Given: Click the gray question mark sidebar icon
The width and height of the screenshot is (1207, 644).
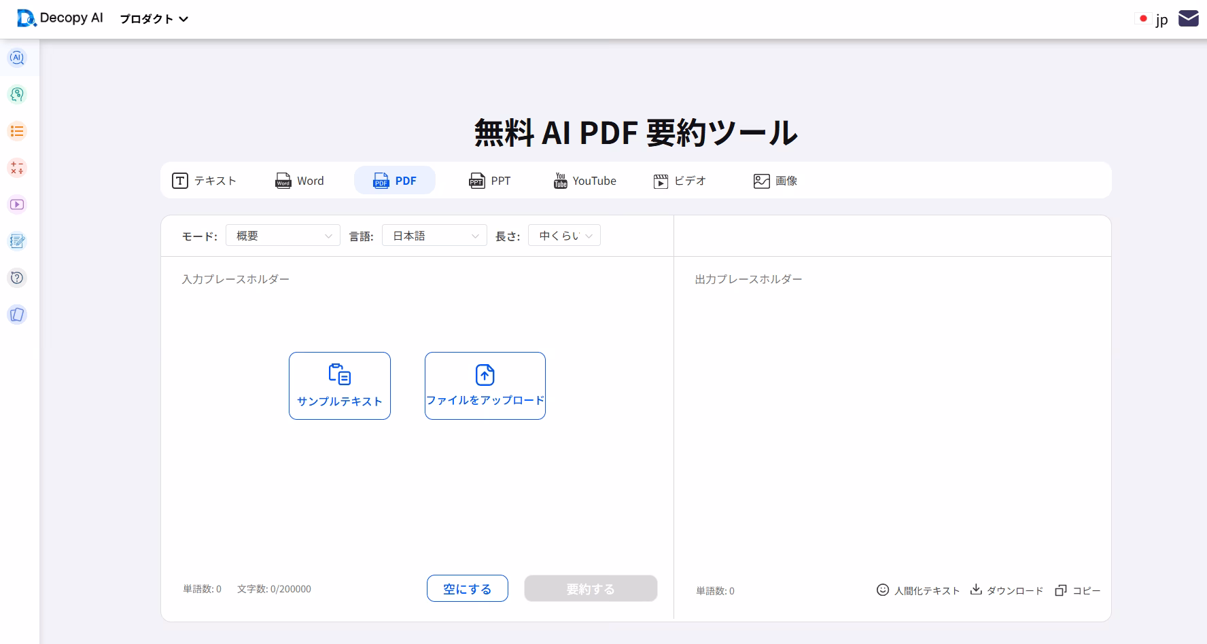Looking at the screenshot, I should (17, 278).
